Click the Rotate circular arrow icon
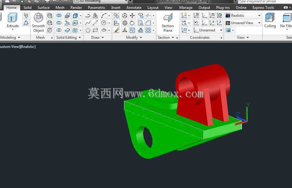The image size is (292, 188). [x=132, y=23]
